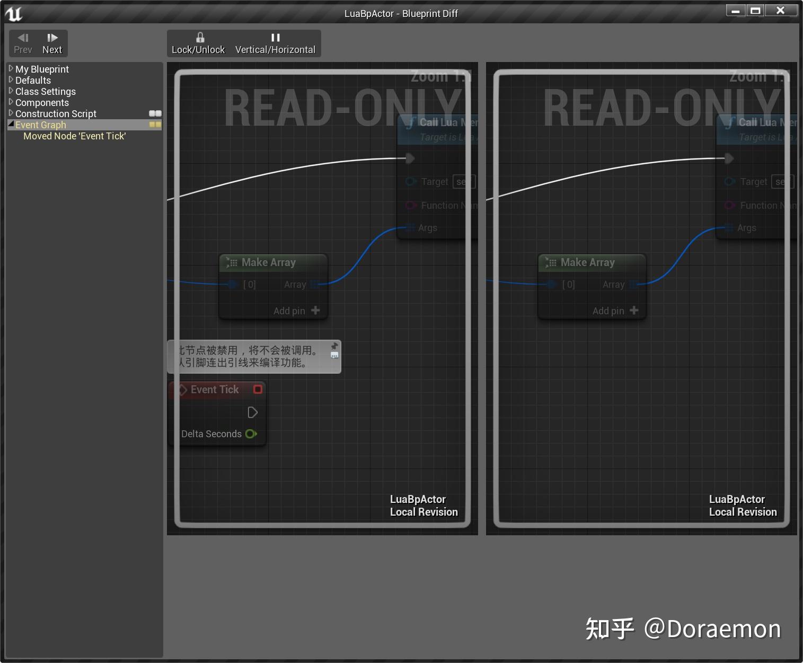
Task: Select the Moved Node 'Event Tick' diff entry
Action: pos(74,136)
